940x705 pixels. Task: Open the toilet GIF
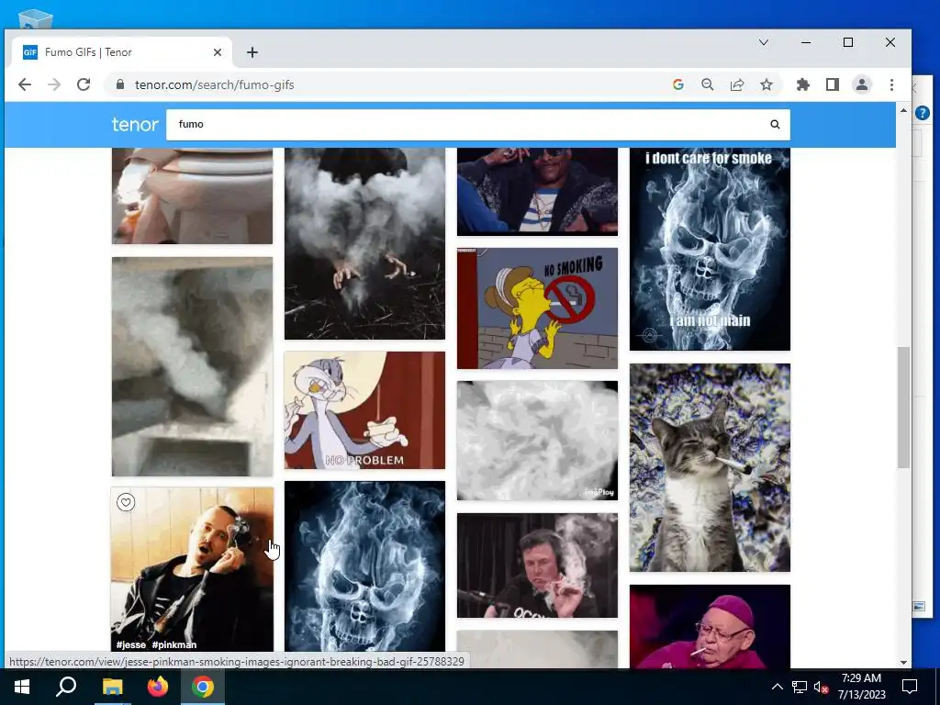(192, 196)
